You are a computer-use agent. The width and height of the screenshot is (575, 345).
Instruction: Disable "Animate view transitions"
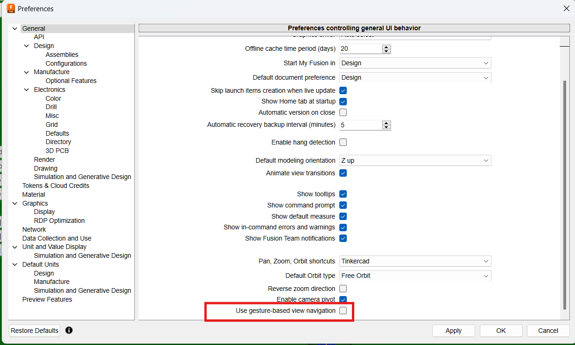343,173
